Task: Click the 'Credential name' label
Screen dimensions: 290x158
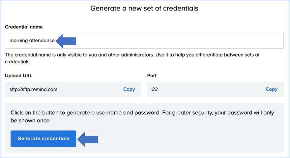Action: (x=24, y=27)
